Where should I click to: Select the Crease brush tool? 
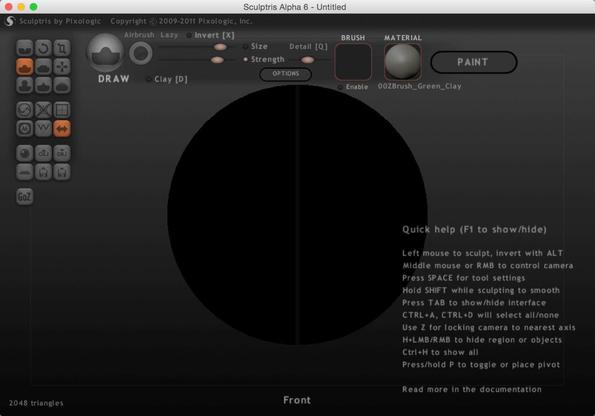(x=25, y=48)
